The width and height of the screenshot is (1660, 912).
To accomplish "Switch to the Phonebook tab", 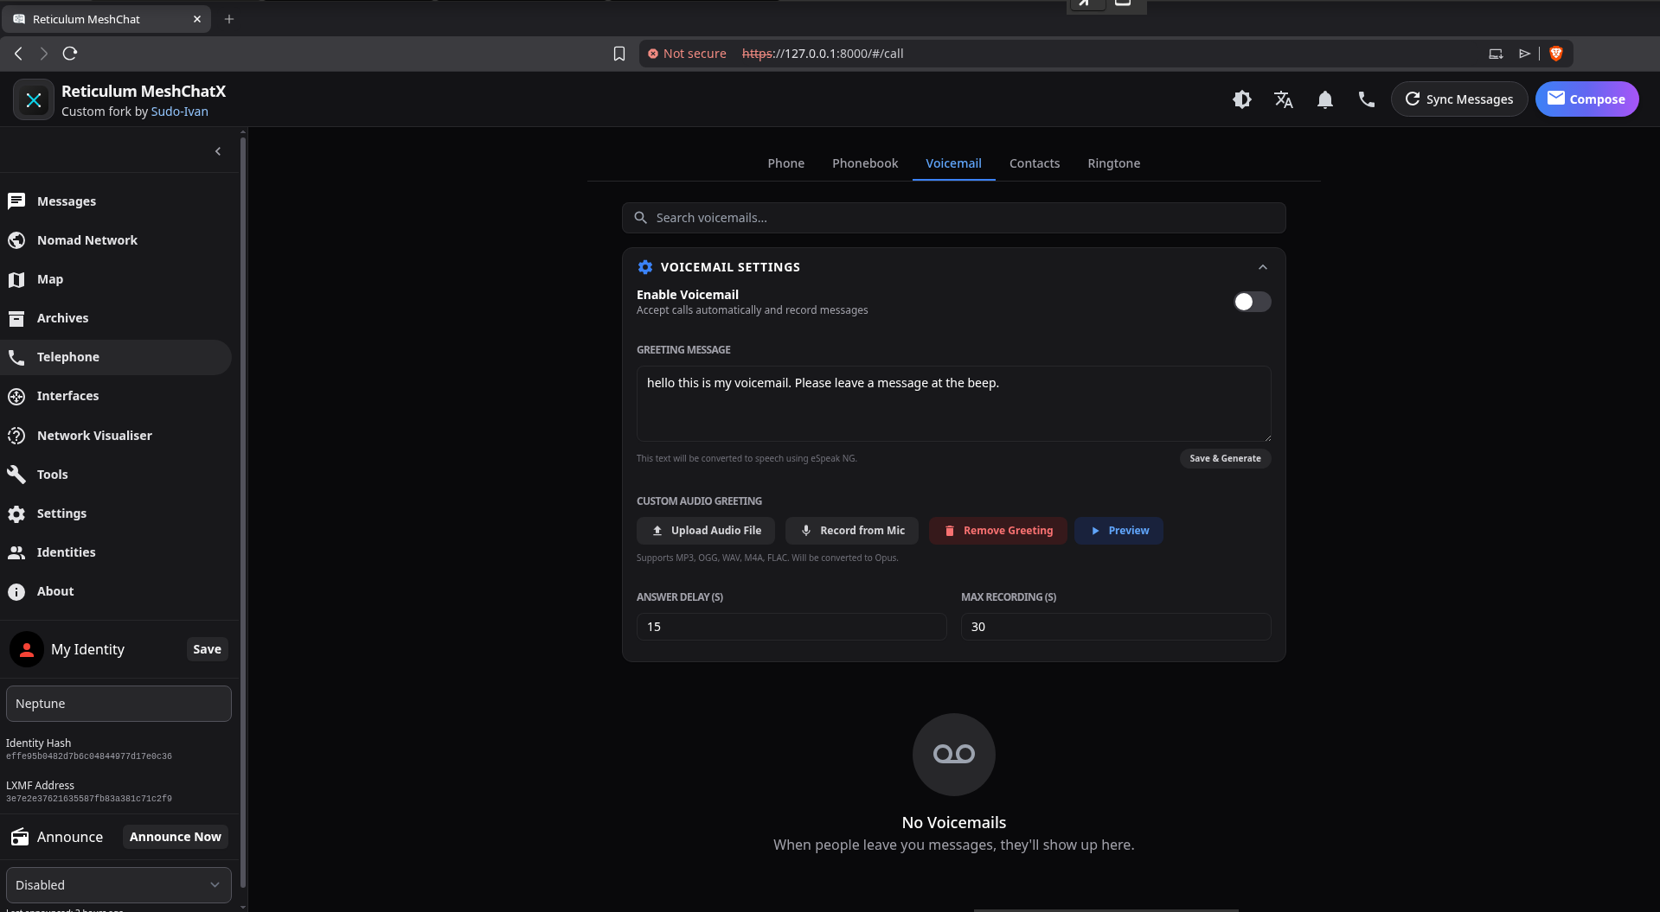I will [x=864, y=163].
